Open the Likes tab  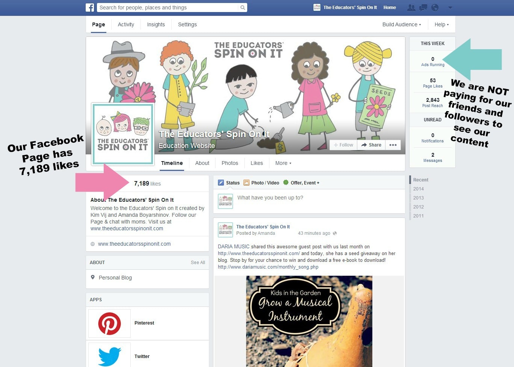[257, 163]
